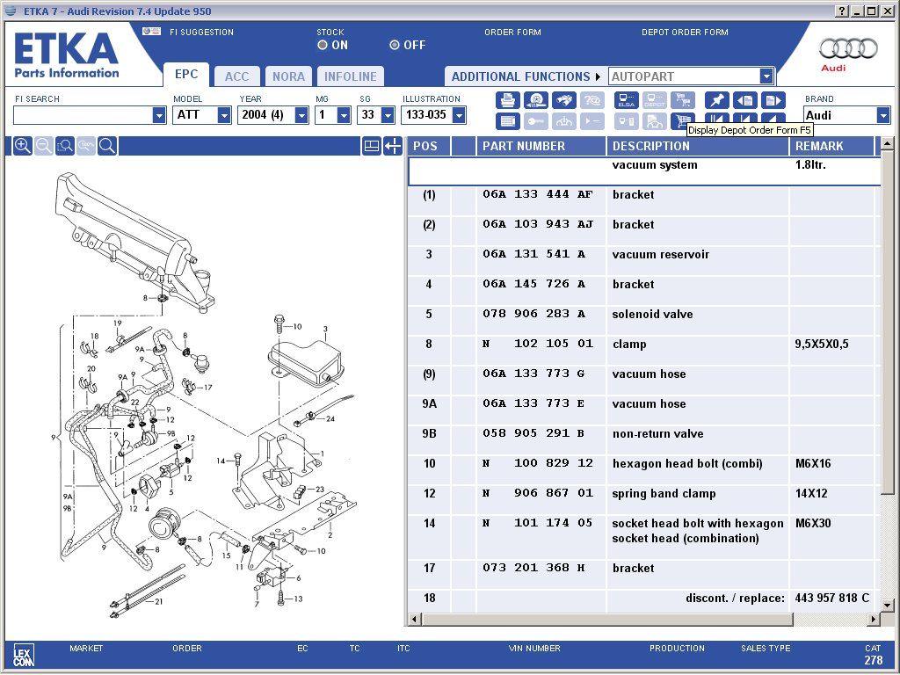
Task: Click the ORDER FORM label
Action: tap(512, 33)
